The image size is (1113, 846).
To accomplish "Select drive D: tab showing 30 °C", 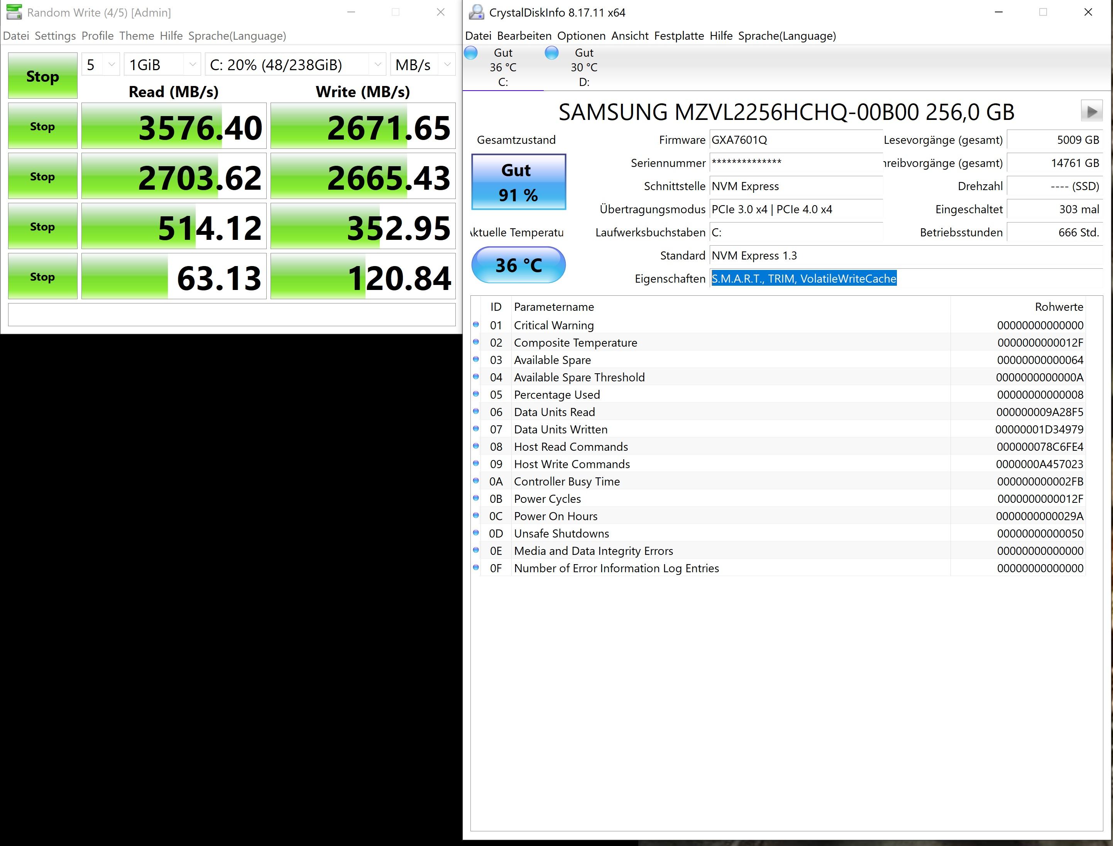I will click(584, 67).
